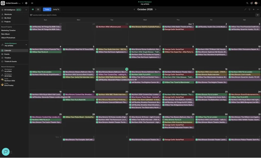The height and width of the screenshot is (163, 261).
Task: Open the filter icon below toolbar
Action: pyautogui.click(x=257, y=15)
